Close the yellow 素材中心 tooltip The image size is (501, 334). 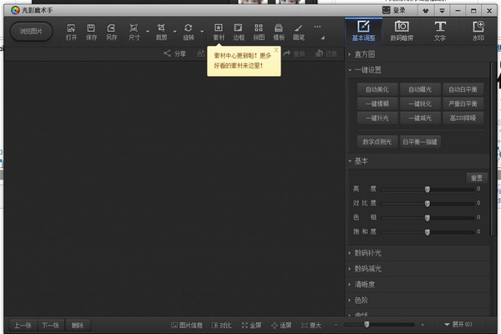tap(276, 50)
